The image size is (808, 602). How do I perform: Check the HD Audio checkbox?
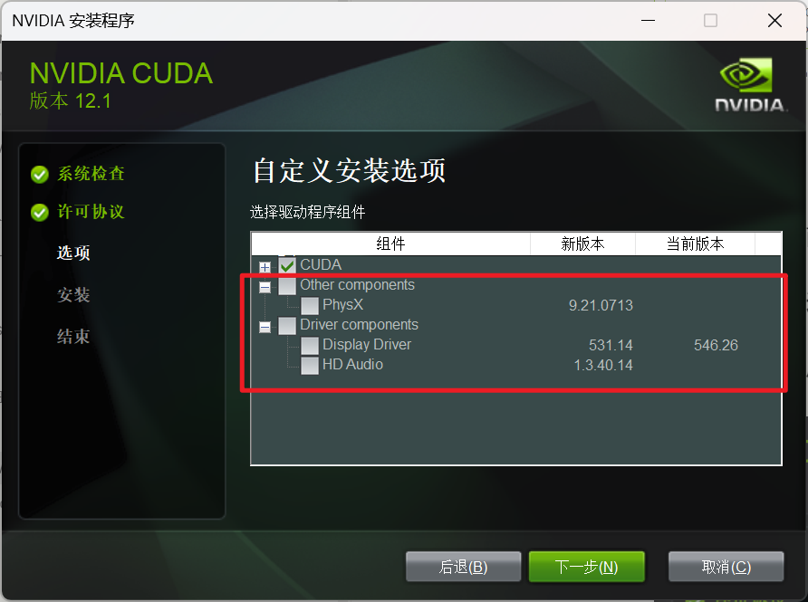point(310,366)
